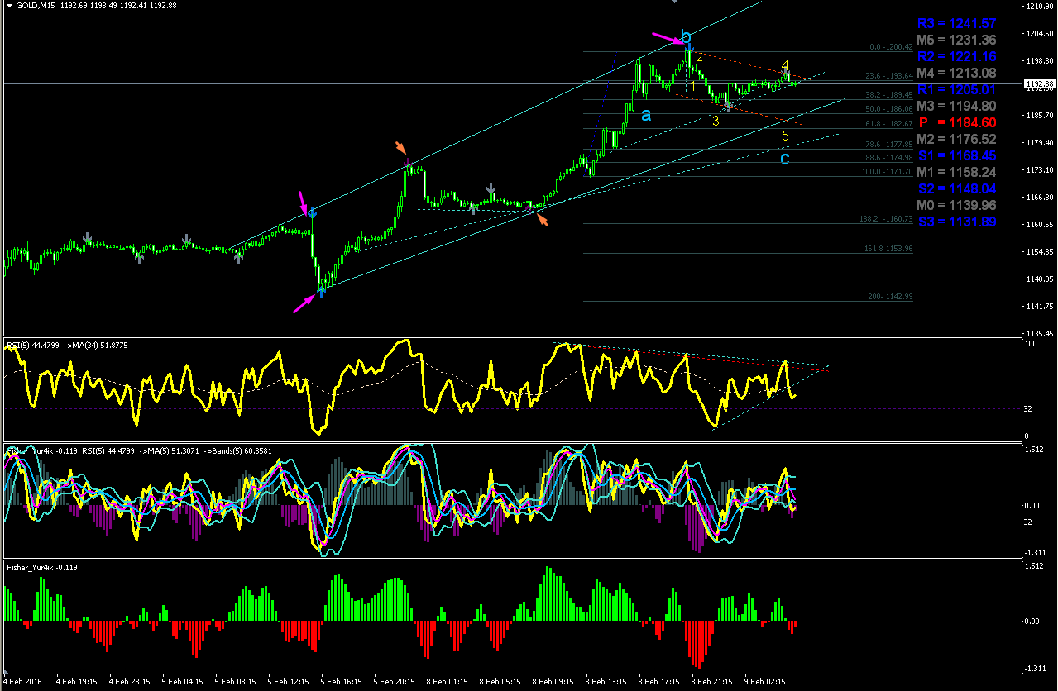
Task: Select the M4 = 1213.08 pivot label
Action: click(x=956, y=73)
